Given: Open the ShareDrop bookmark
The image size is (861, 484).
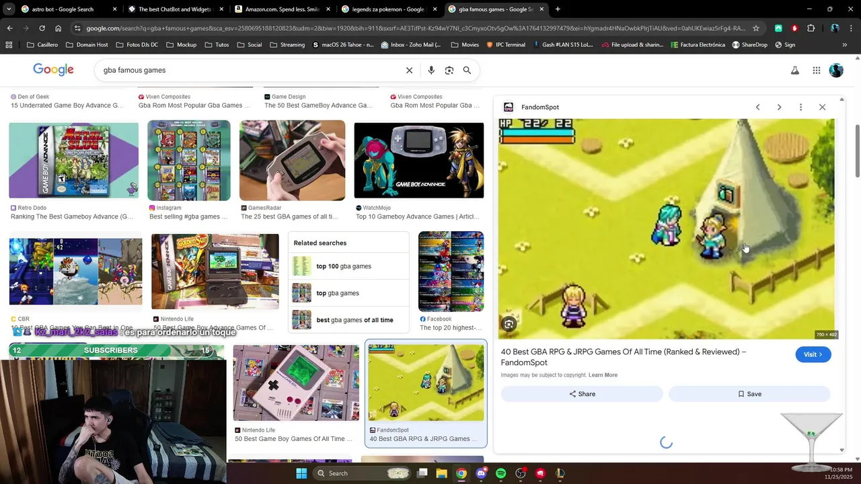Looking at the screenshot, I should tap(749, 45).
